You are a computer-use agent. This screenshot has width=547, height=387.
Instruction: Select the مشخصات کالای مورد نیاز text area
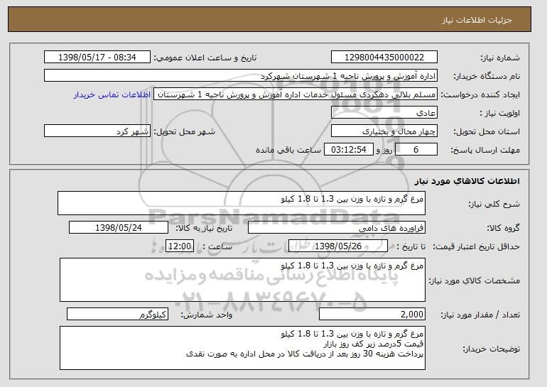click(242, 280)
